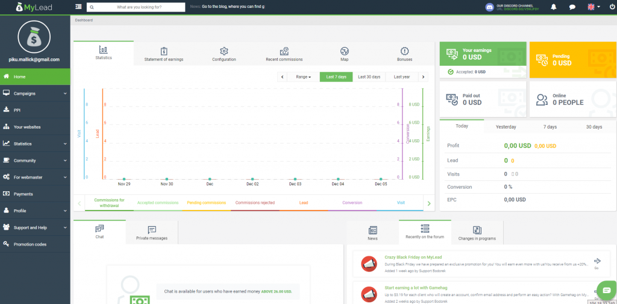Screen dimensions: 617x304
Task: Open the green live chat widget
Action: coord(606,290)
